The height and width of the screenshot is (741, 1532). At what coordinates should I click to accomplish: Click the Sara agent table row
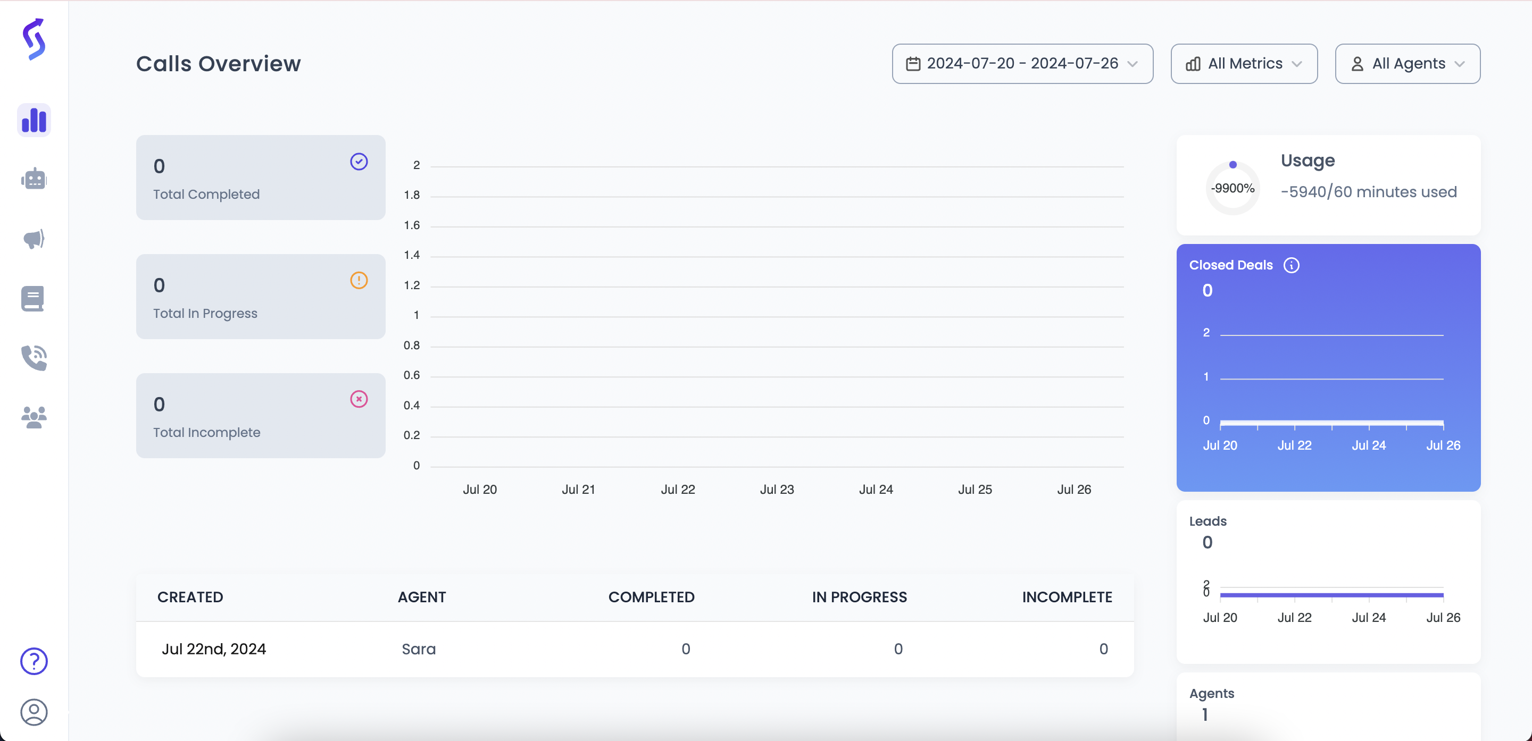635,649
